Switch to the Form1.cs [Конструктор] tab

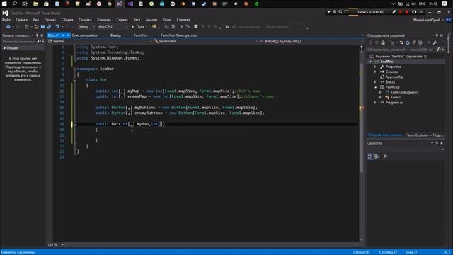point(179,35)
